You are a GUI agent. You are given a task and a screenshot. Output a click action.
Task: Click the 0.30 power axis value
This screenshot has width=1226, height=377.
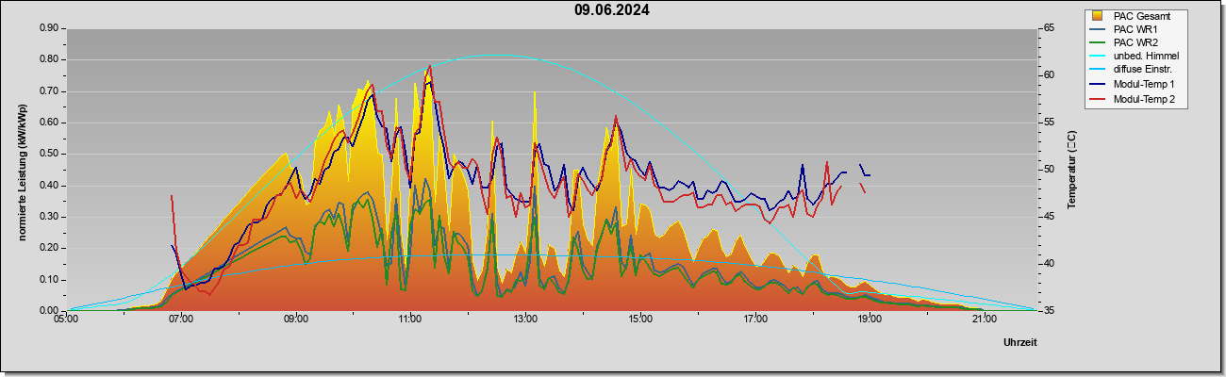48,217
